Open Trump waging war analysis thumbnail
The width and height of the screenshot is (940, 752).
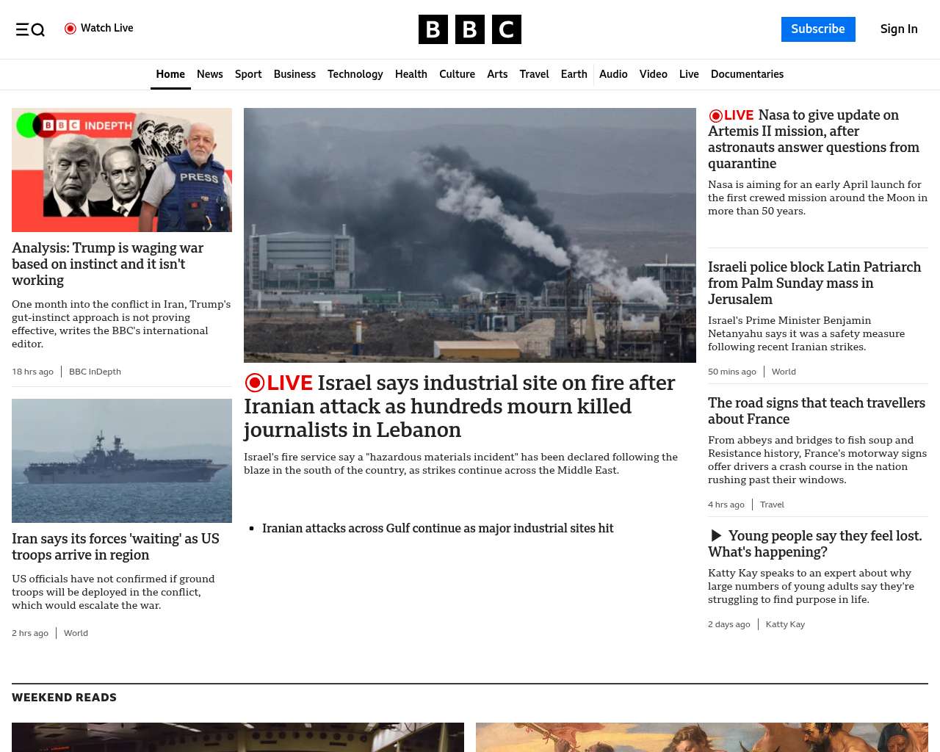click(122, 170)
